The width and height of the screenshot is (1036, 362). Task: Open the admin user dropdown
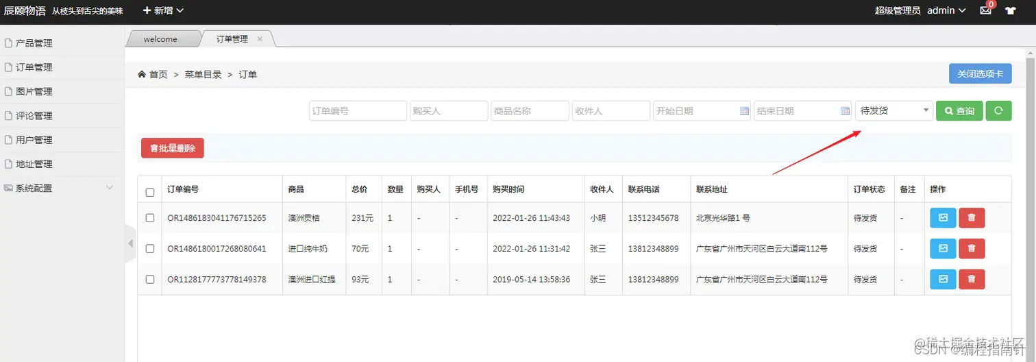[x=946, y=10]
